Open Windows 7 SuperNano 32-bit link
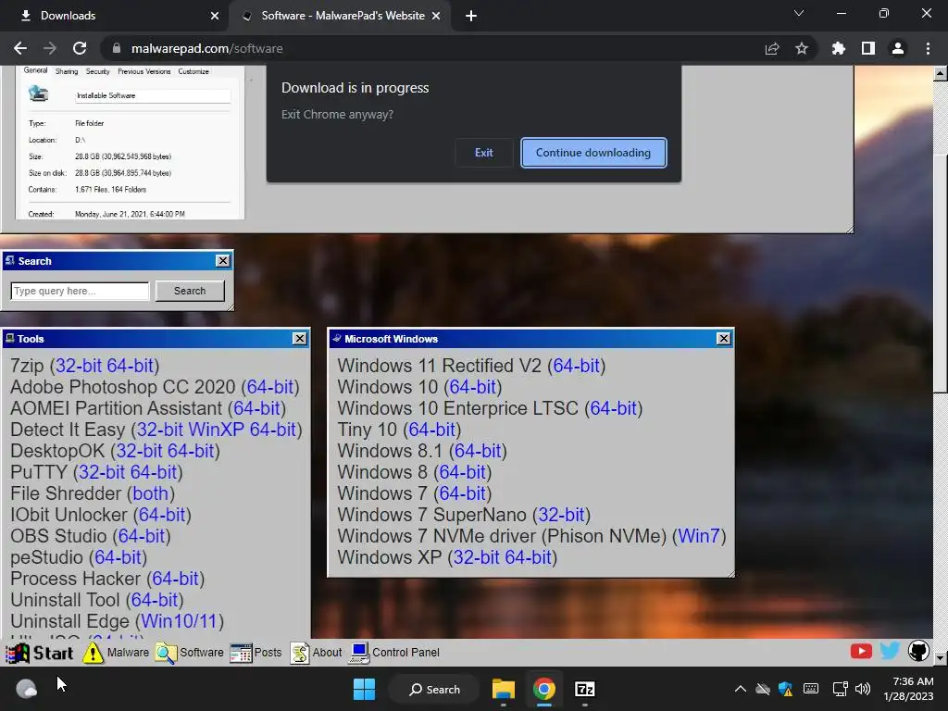 [561, 515]
